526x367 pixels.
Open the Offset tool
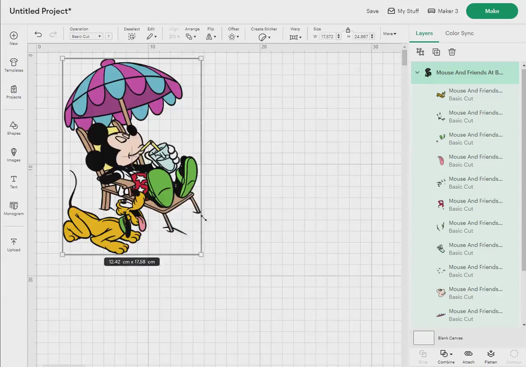coord(233,37)
